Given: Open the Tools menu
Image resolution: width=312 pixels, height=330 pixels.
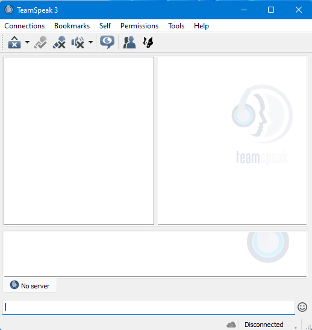Looking at the screenshot, I should (176, 26).
